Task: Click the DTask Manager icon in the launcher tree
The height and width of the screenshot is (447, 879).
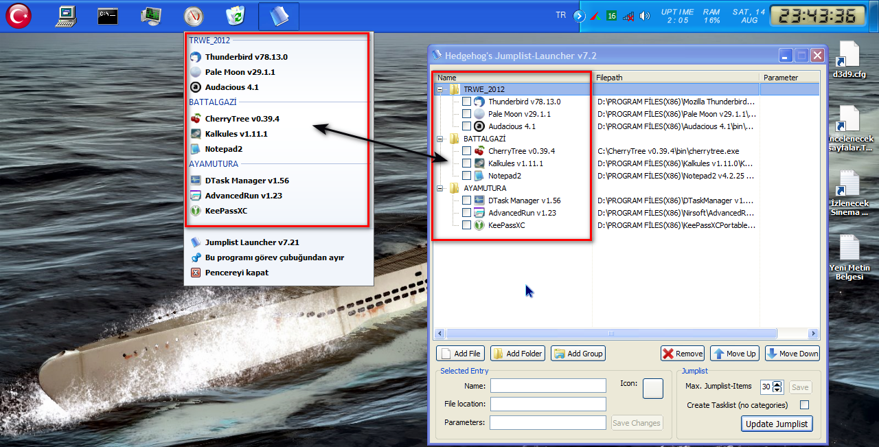Action: [x=479, y=200]
